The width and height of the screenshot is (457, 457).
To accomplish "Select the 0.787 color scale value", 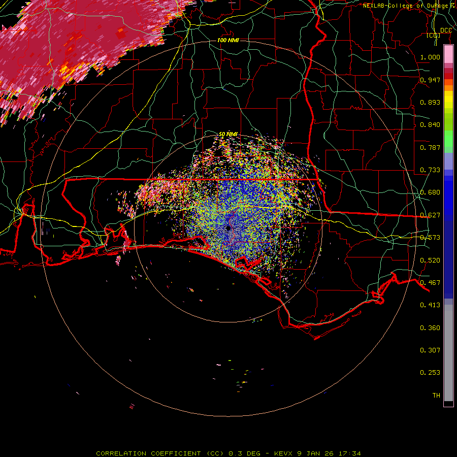I will (x=430, y=147).
